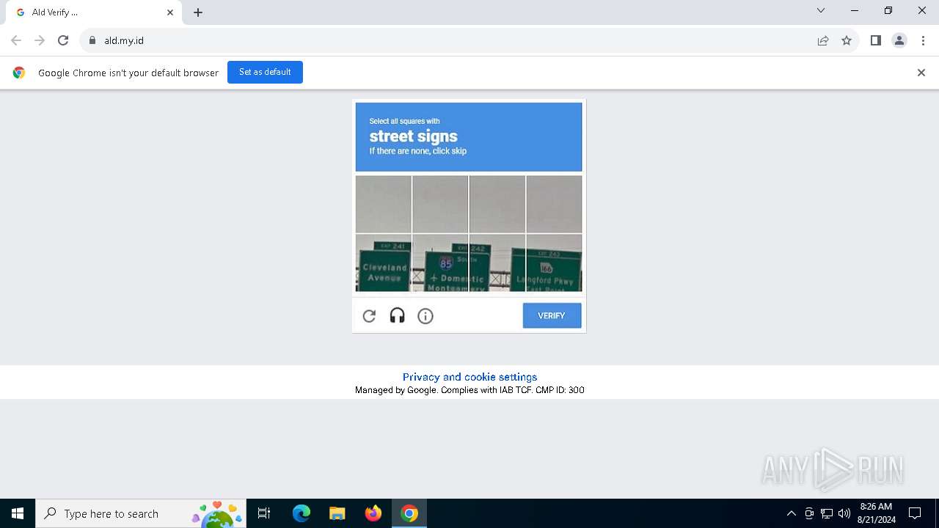This screenshot has width=939, height=528.
Task: Dismiss the default browser notification bar
Action: coord(921,73)
